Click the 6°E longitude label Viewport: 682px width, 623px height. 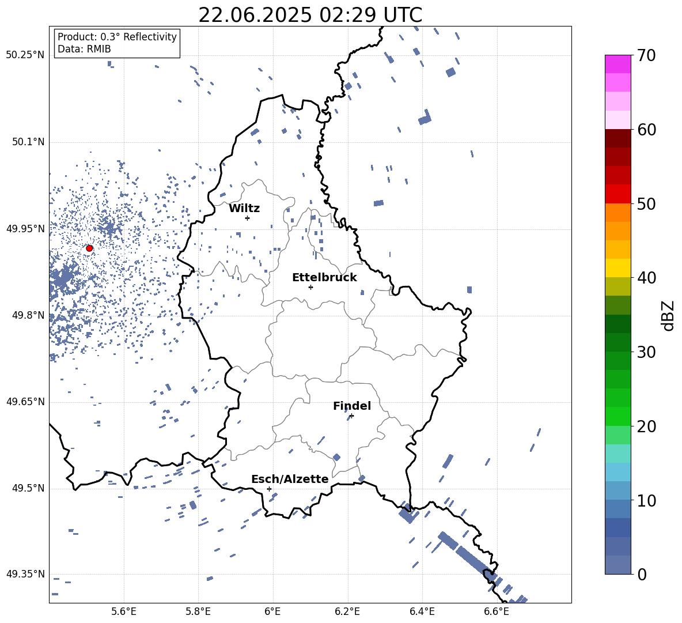272,611
